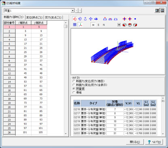Click the front face cube view icon
This screenshot has height=148, width=168.
point(124,25)
